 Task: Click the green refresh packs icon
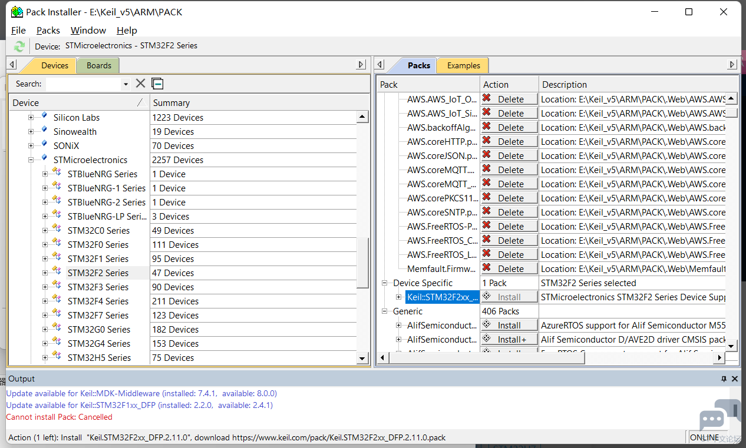coord(19,46)
